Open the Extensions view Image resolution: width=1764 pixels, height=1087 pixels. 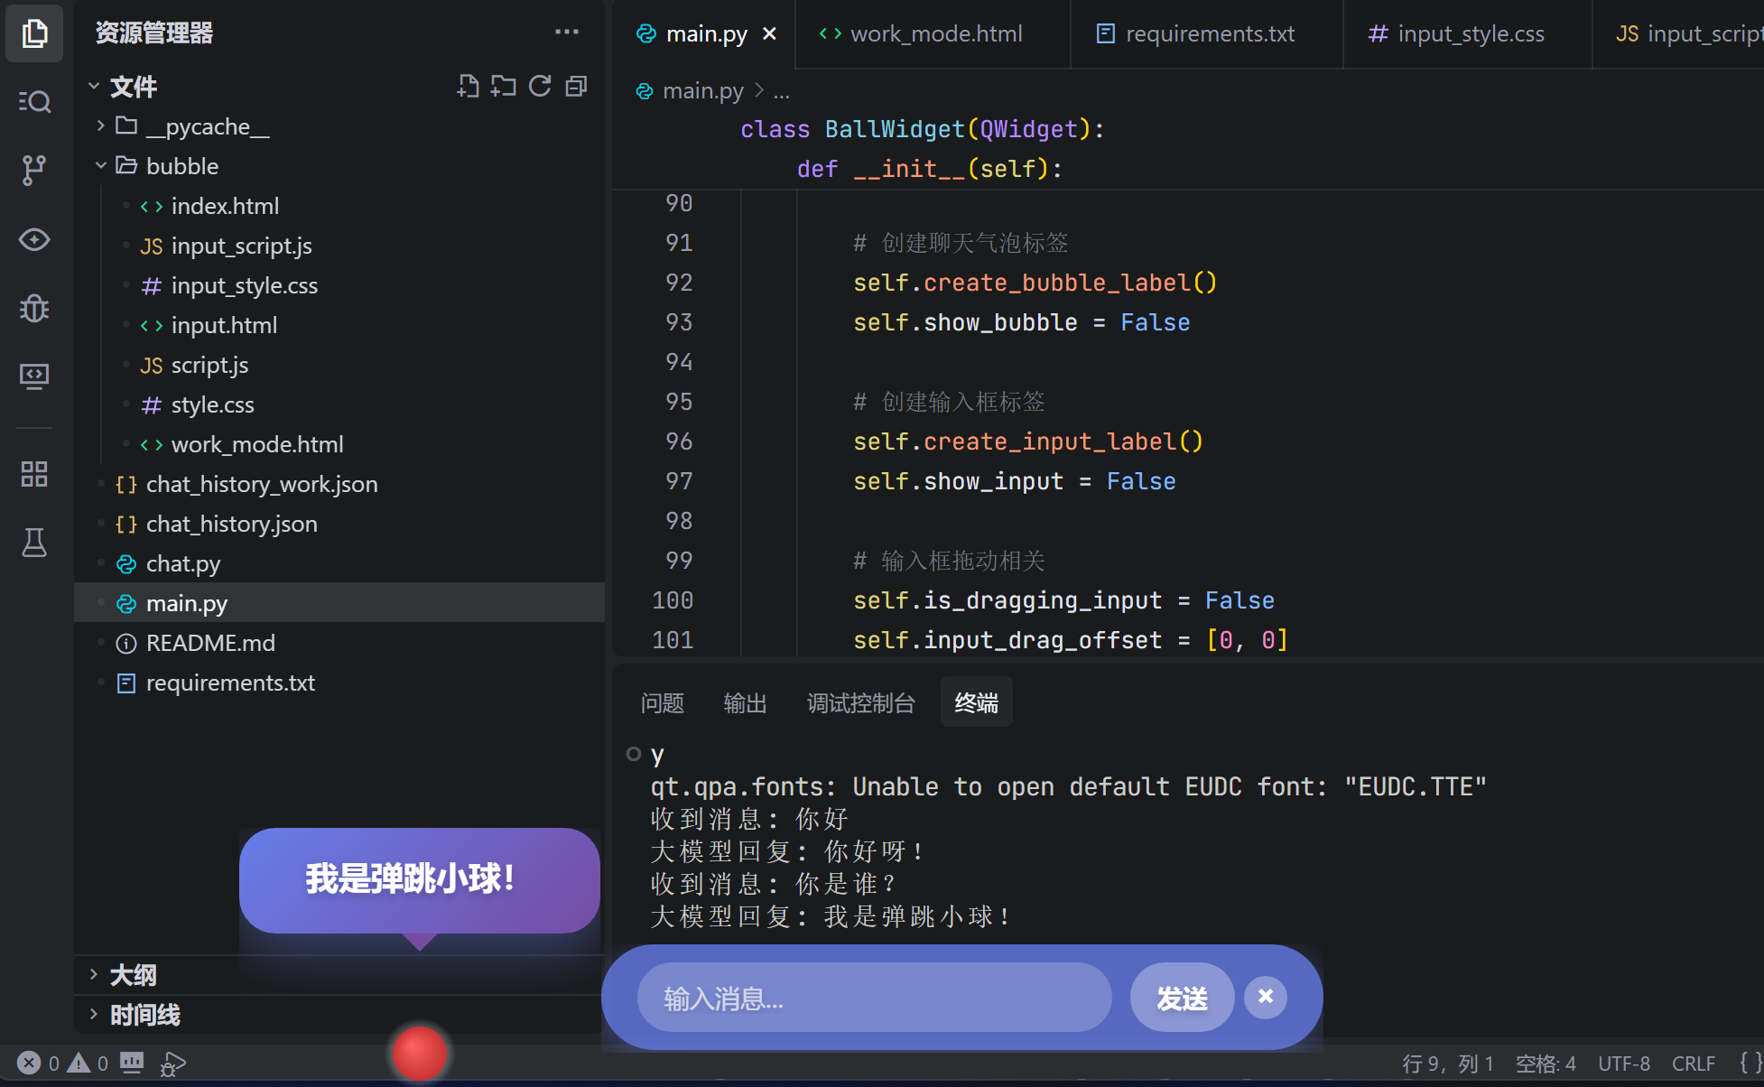tap(34, 474)
